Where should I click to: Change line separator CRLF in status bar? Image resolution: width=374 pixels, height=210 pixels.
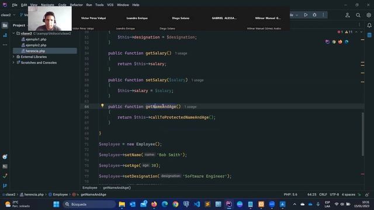(x=323, y=194)
